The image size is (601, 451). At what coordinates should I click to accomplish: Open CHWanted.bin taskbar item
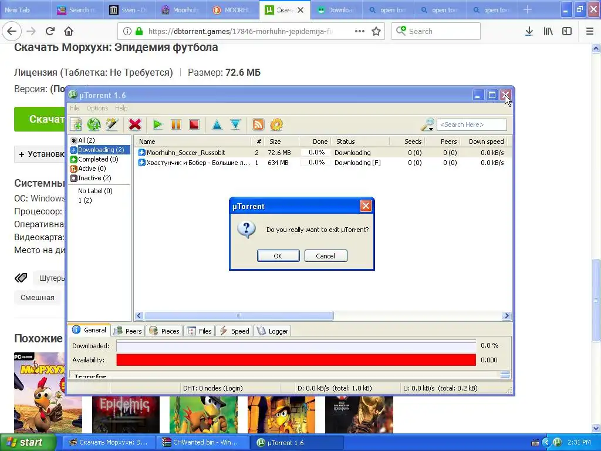click(202, 442)
